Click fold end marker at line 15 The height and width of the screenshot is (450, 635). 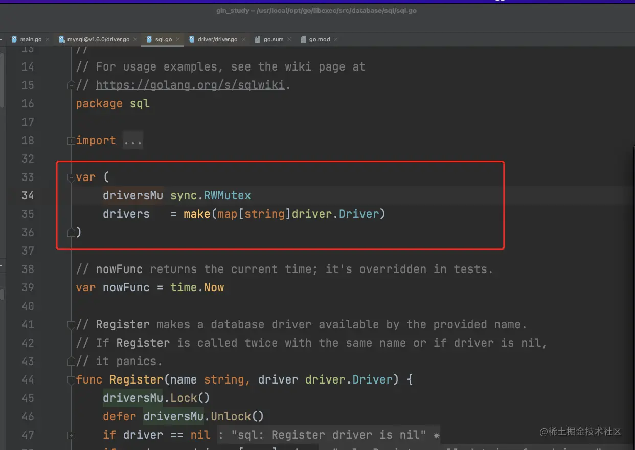71,85
